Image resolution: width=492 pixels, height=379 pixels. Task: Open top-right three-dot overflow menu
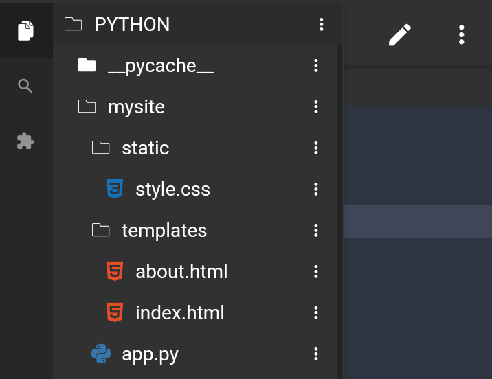coord(461,34)
